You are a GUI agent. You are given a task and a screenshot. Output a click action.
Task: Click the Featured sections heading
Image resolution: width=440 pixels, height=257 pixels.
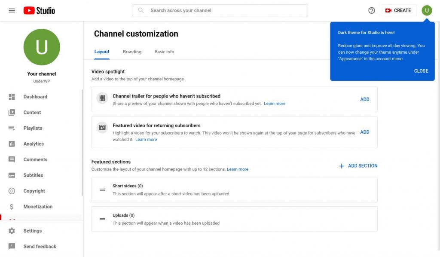coord(111,162)
